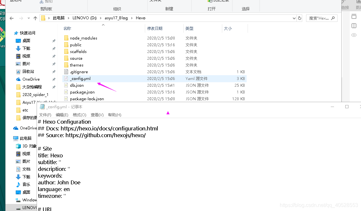
Task: Select the scaffolds folder
Action: [x=78, y=51]
